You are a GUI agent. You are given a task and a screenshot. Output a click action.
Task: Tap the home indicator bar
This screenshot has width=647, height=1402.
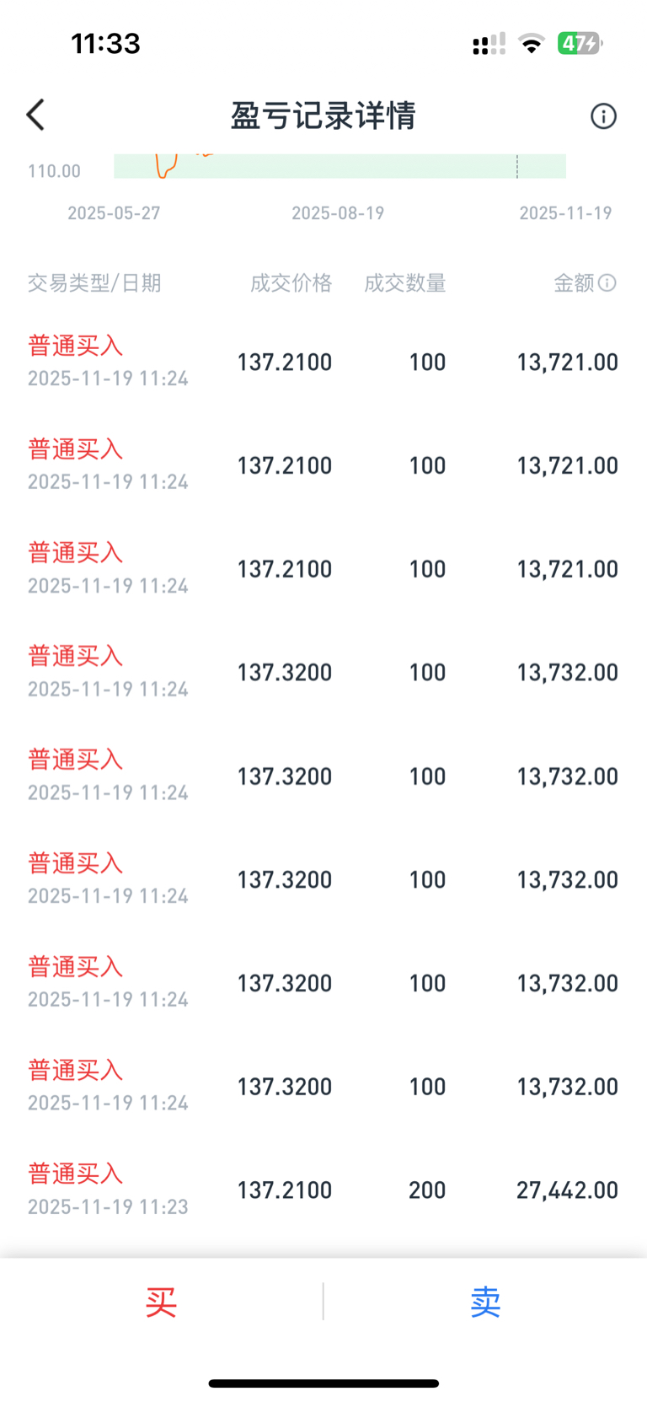323,1383
